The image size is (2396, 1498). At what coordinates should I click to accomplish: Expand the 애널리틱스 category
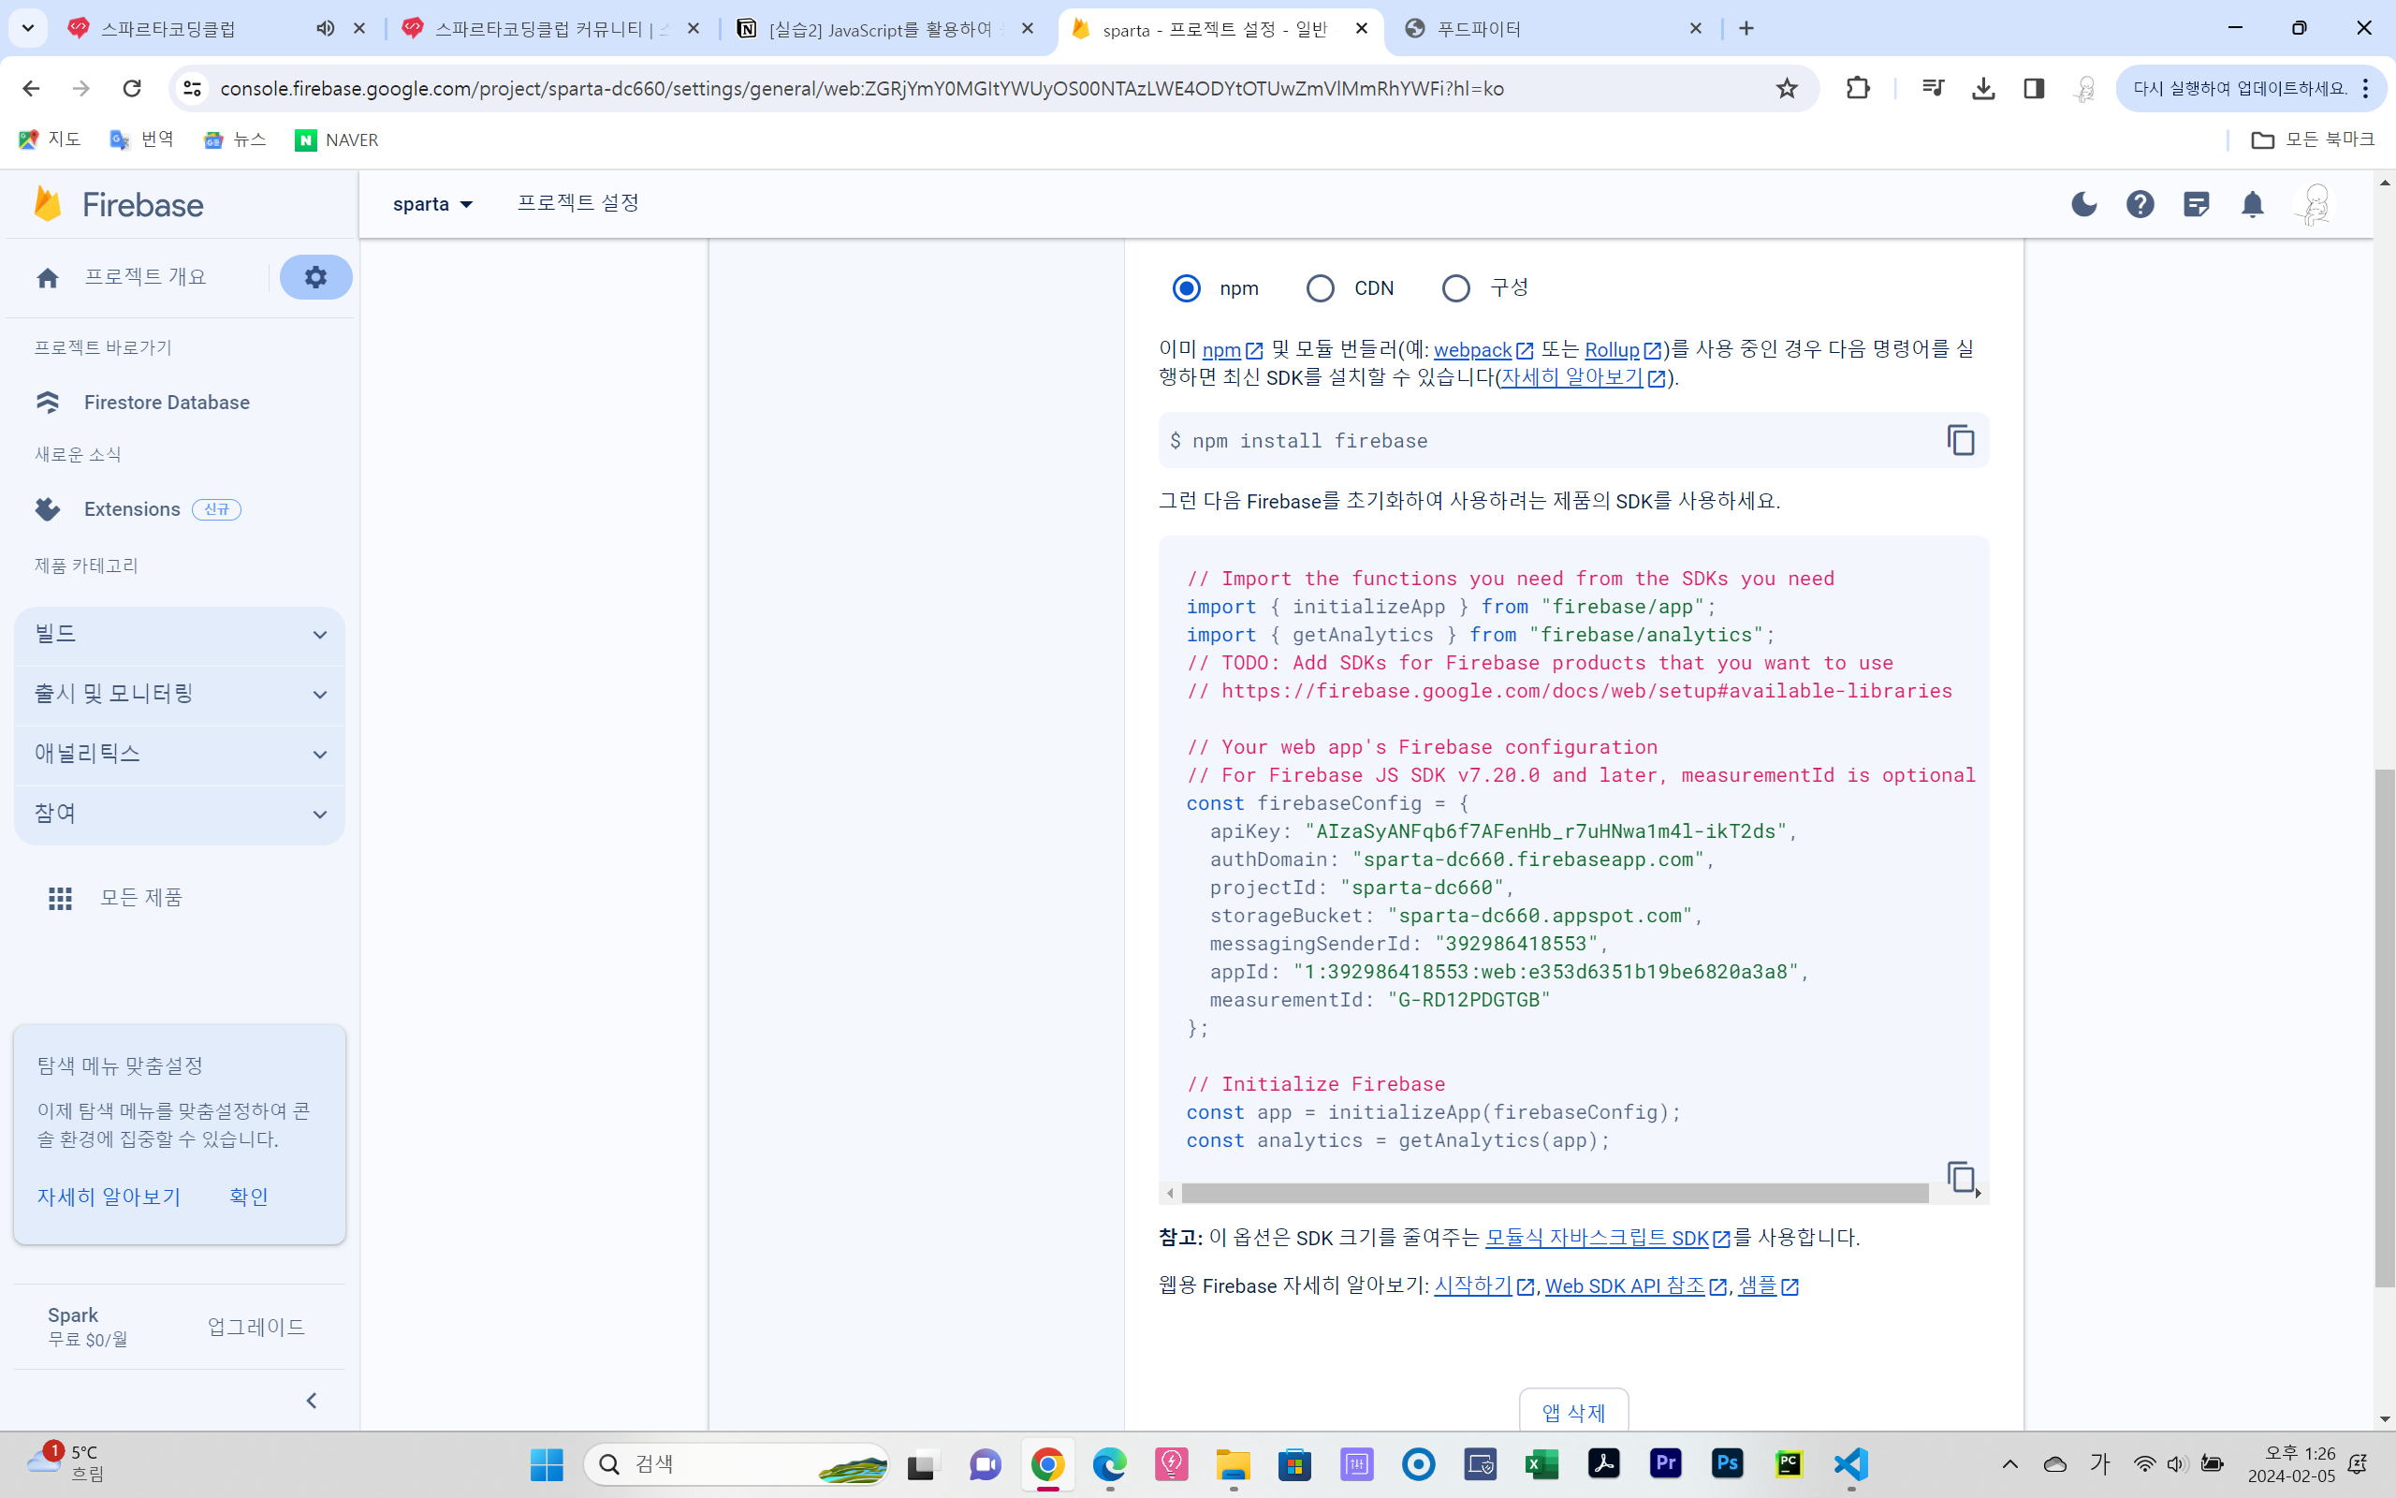coord(179,754)
